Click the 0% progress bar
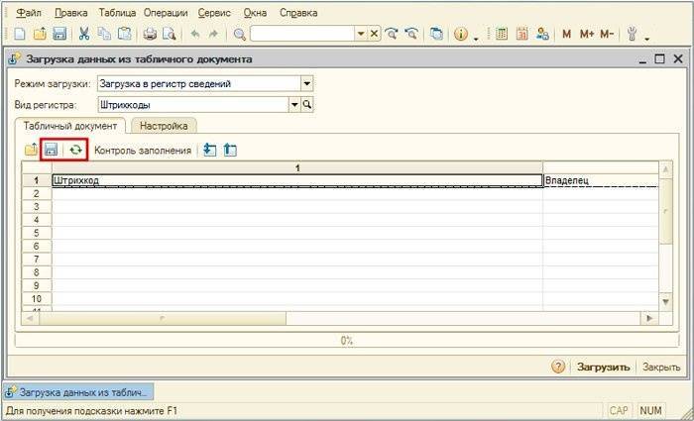 coord(347,340)
